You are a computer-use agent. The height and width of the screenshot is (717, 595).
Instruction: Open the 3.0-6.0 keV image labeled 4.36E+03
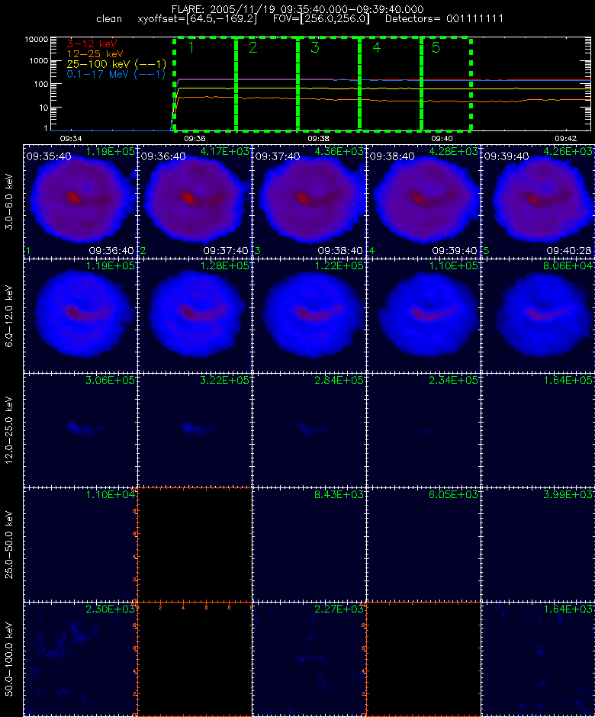point(309,201)
